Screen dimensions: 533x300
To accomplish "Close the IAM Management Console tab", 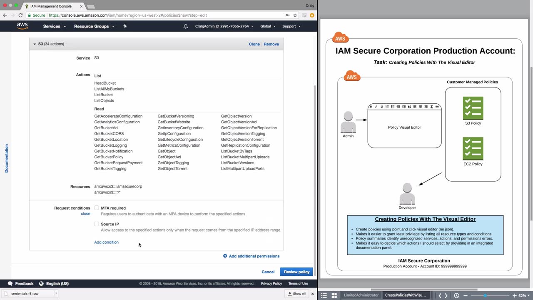I will pyautogui.click(x=81, y=6).
